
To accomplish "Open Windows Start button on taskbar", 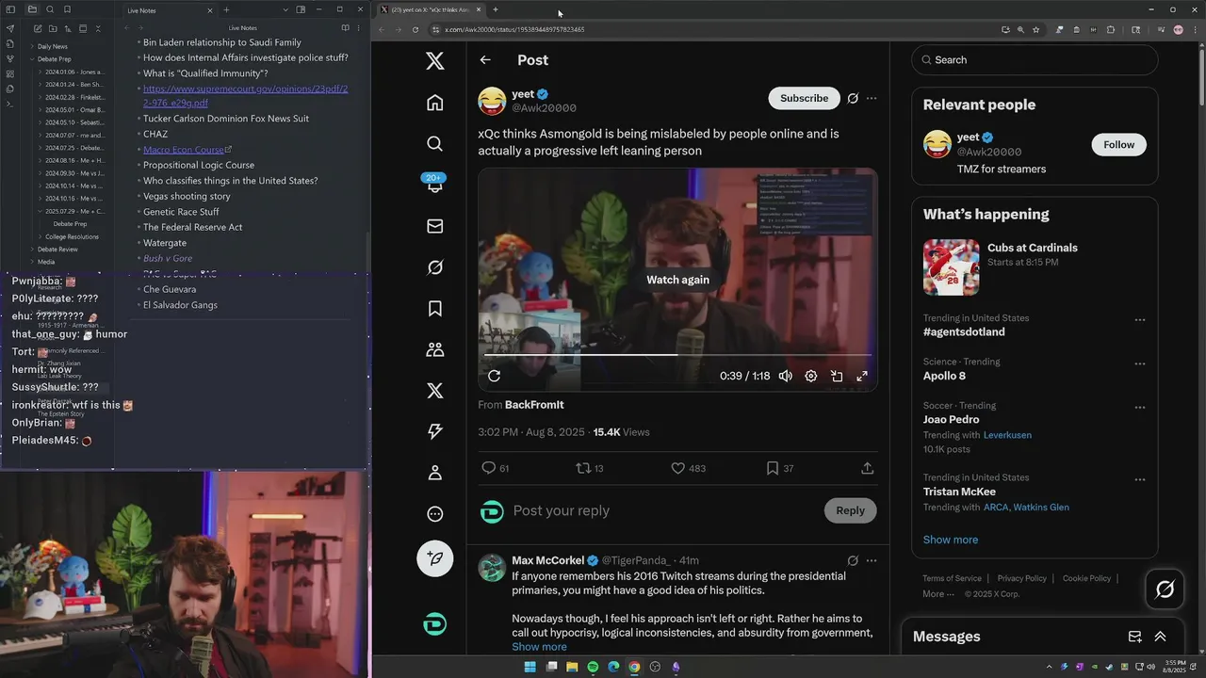I will click(x=530, y=667).
